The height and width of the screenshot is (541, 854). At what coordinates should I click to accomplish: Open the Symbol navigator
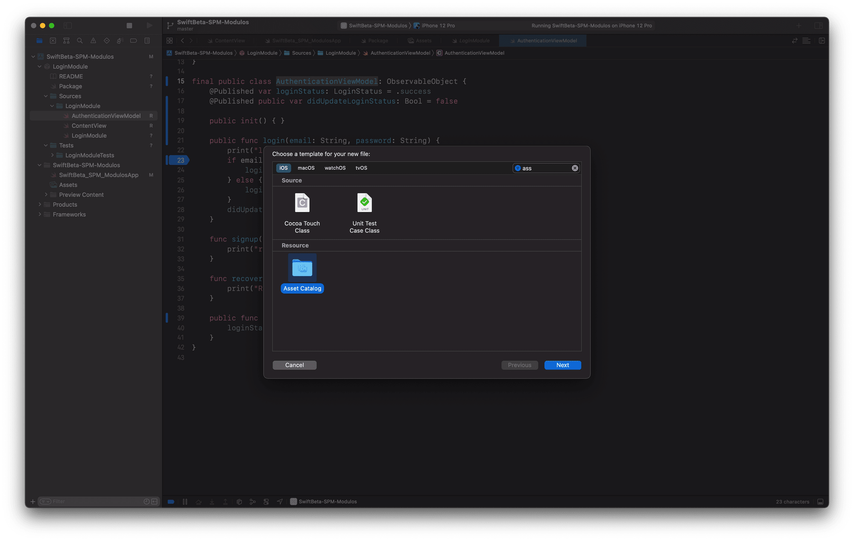[66, 41]
